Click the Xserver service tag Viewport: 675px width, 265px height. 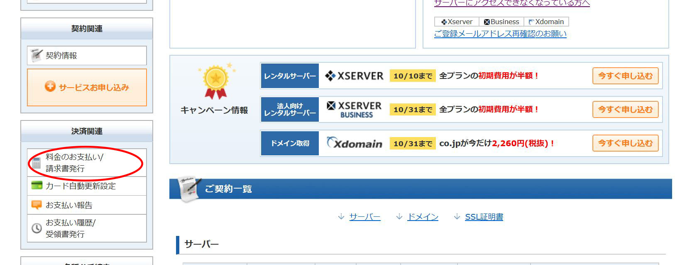point(457,22)
